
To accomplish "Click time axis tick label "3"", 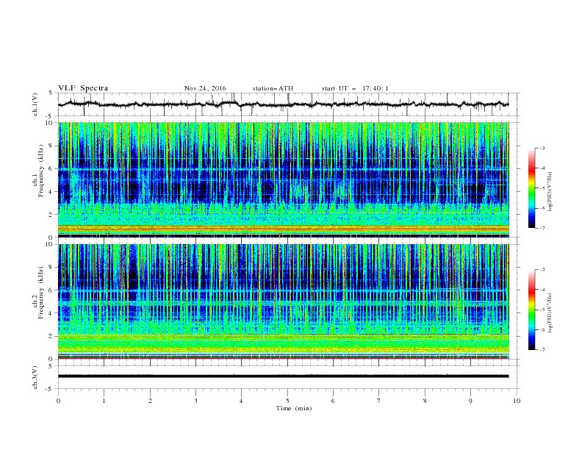I will point(195,401).
